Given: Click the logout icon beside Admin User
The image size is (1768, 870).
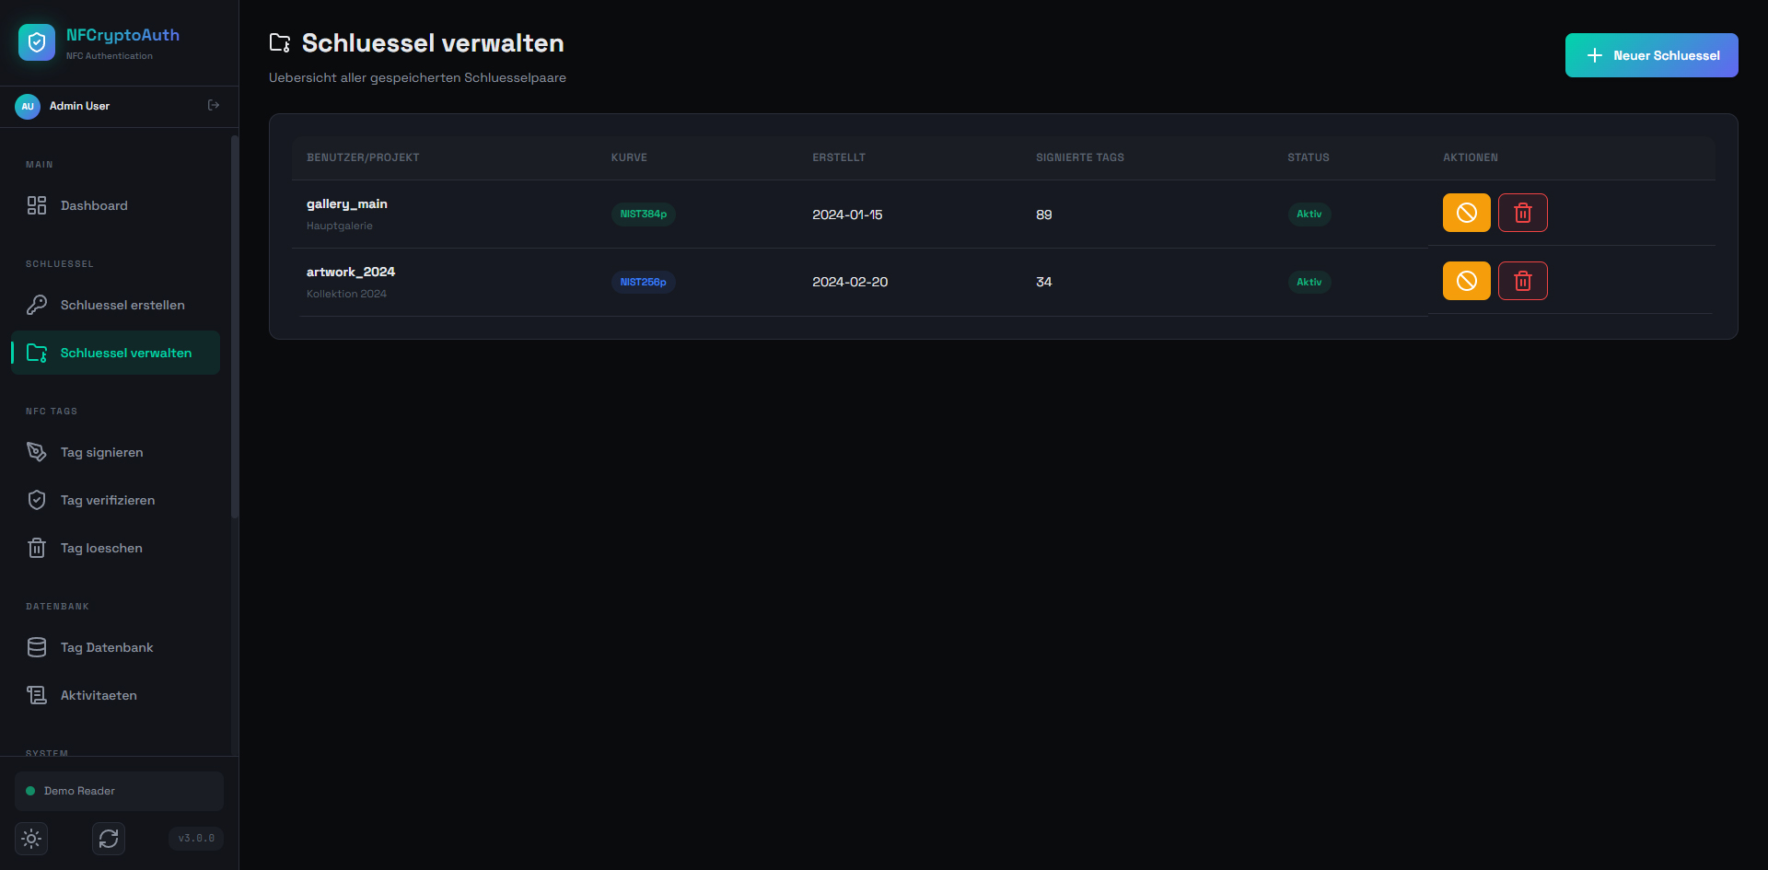Looking at the screenshot, I should [214, 106].
